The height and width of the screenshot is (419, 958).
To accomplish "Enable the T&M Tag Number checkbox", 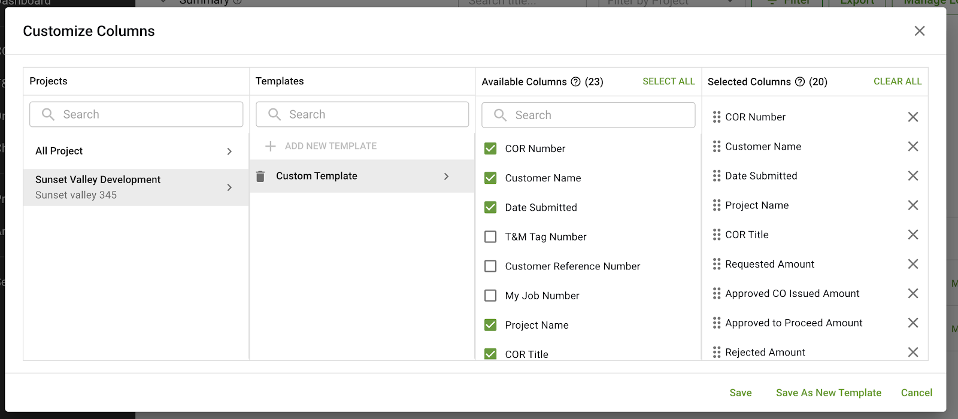I will point(490,237).
